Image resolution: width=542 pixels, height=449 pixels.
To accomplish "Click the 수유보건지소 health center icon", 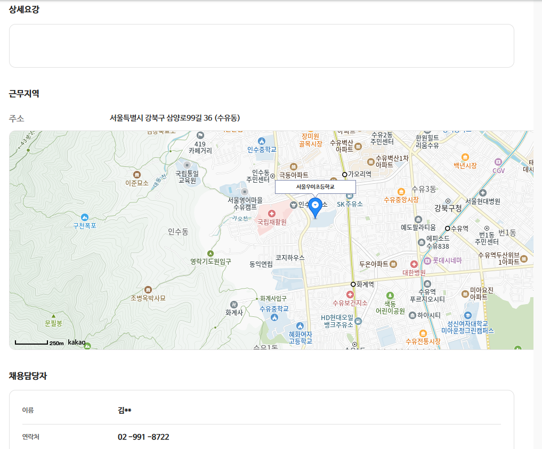I will 350,295.
